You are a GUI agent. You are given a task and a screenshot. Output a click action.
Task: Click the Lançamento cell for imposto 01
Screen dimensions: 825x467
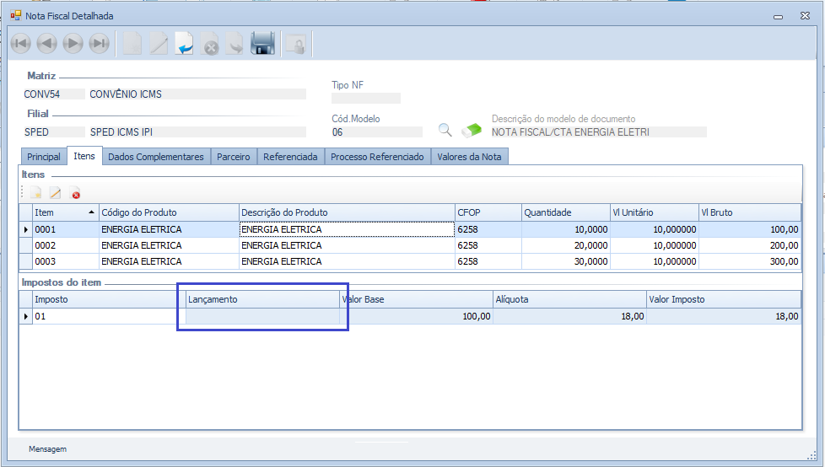[263, 316]
